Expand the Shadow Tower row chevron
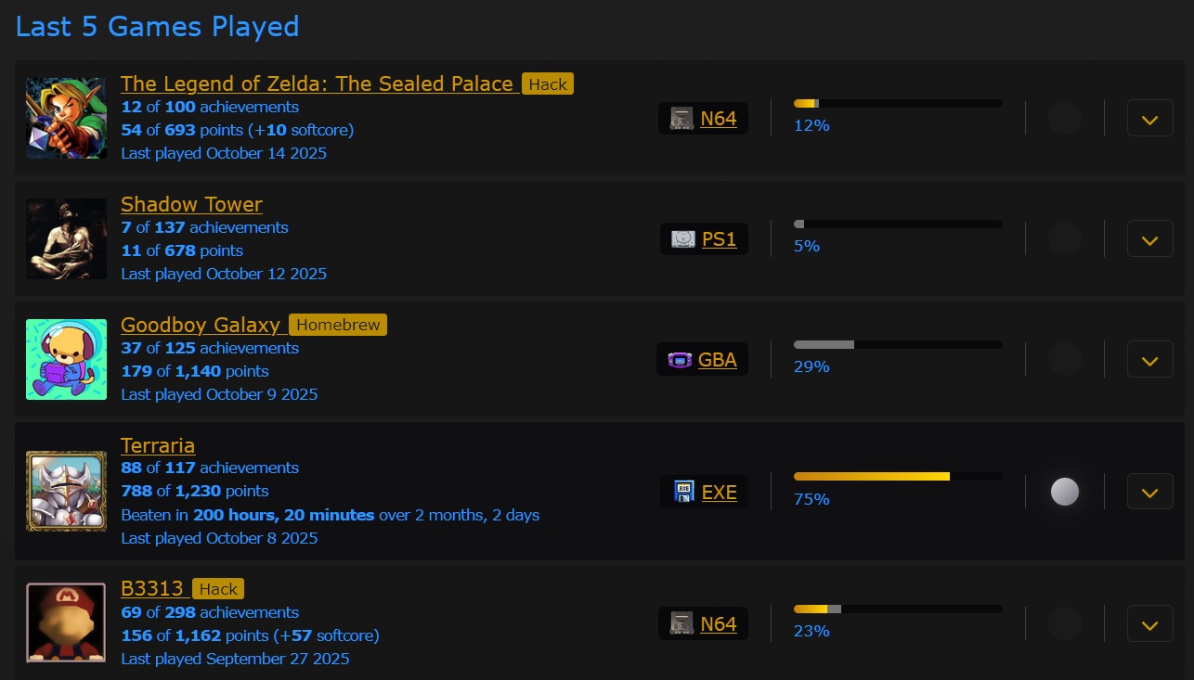Viewport: 1194px width, 680px height. pyautogui.click(x=1149, y=239)
